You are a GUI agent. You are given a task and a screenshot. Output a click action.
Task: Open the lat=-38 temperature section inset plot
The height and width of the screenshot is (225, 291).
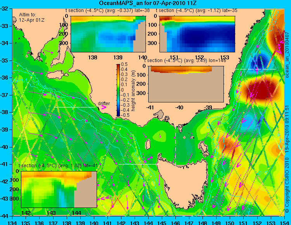[x=108, y=34]
